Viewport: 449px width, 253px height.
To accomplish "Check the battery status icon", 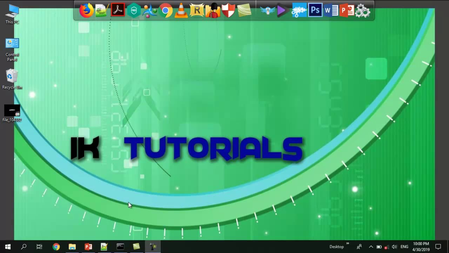I will click(379, 247).
